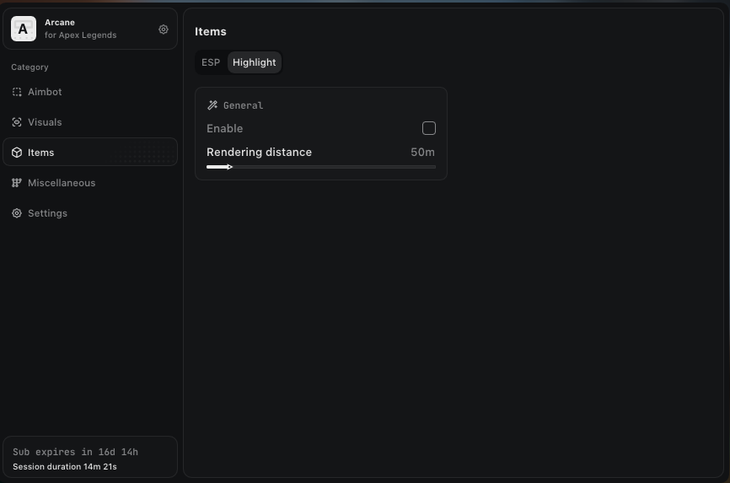Click the end of the Rendering distance track
The height and width of the screenshot is (483, 730).
click(433, 167)
